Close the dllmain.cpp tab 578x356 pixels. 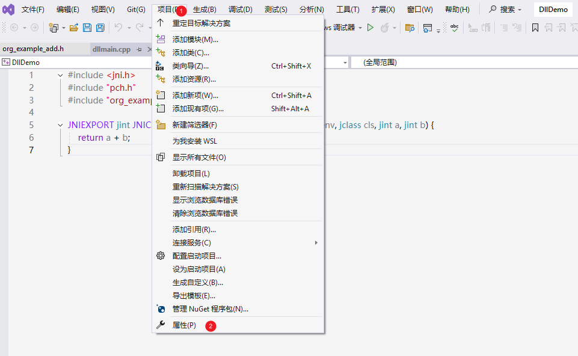tap(149, 49)
